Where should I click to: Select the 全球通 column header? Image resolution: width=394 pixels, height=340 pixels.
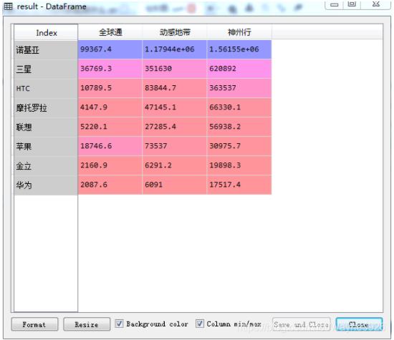110,32
